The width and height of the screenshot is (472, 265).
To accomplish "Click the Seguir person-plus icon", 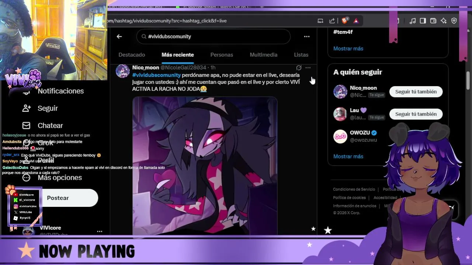I will (x=26, y=108).
